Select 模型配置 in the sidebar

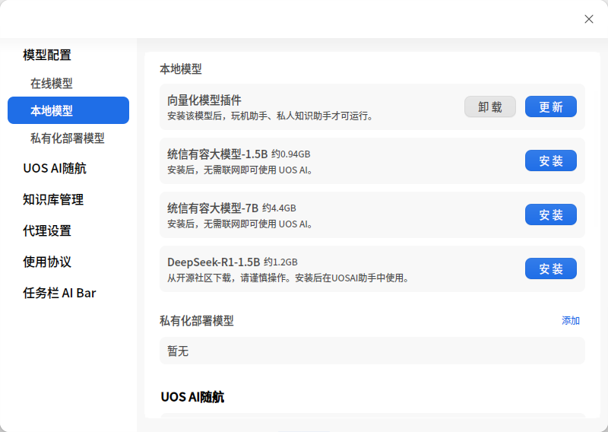click(x=47, y=55)
